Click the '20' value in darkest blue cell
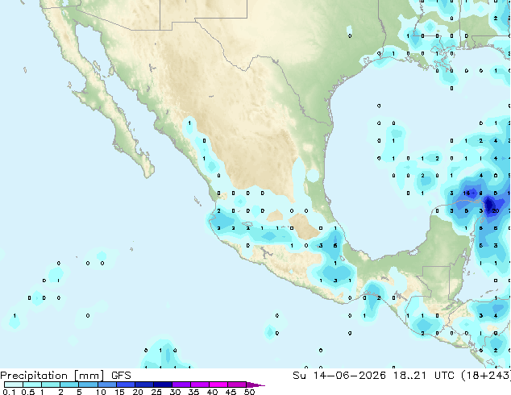The width and height of the screenshot is (511, 395). 496,211
